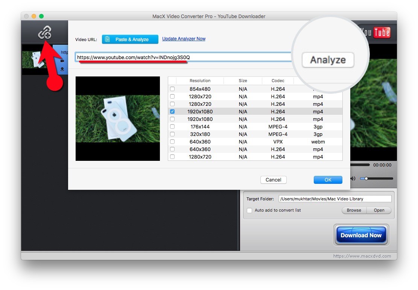The width and height of the screenshot is (418, 290).
Task: Select the 320x180 resolution cell
Action: (x=200, y=134)
